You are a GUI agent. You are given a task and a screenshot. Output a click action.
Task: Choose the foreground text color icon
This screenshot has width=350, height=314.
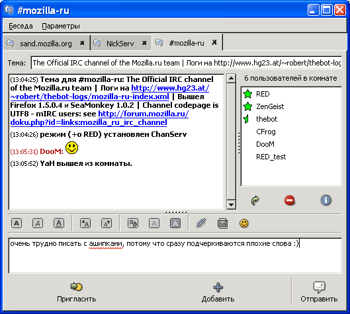154,223
